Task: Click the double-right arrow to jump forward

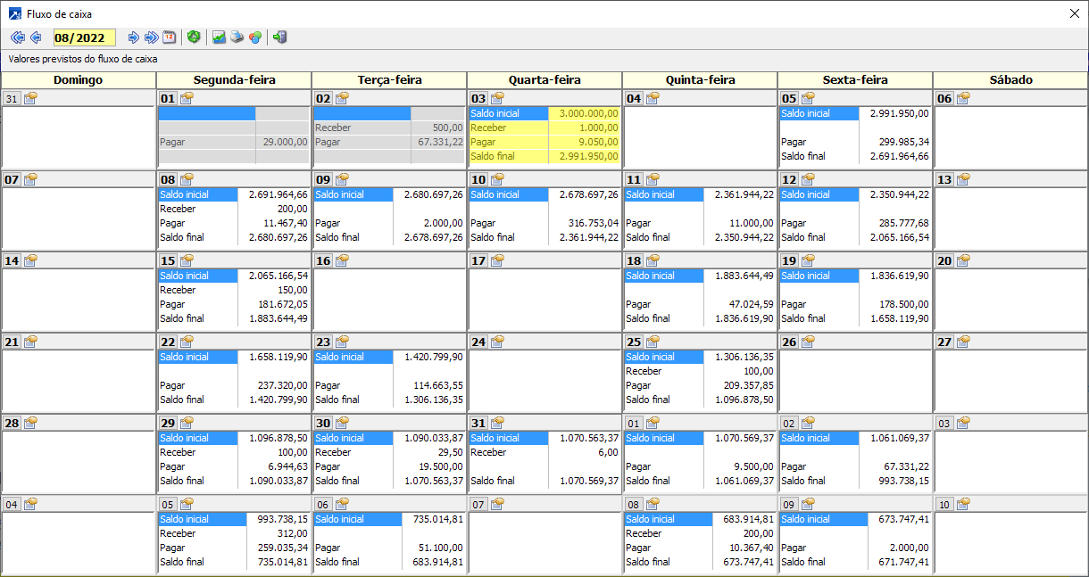Action: [x=151, y=37]
